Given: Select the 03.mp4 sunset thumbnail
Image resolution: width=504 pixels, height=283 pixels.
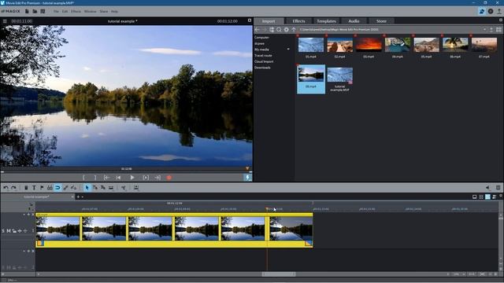Looking at the screenshot, I should (369, 45).
